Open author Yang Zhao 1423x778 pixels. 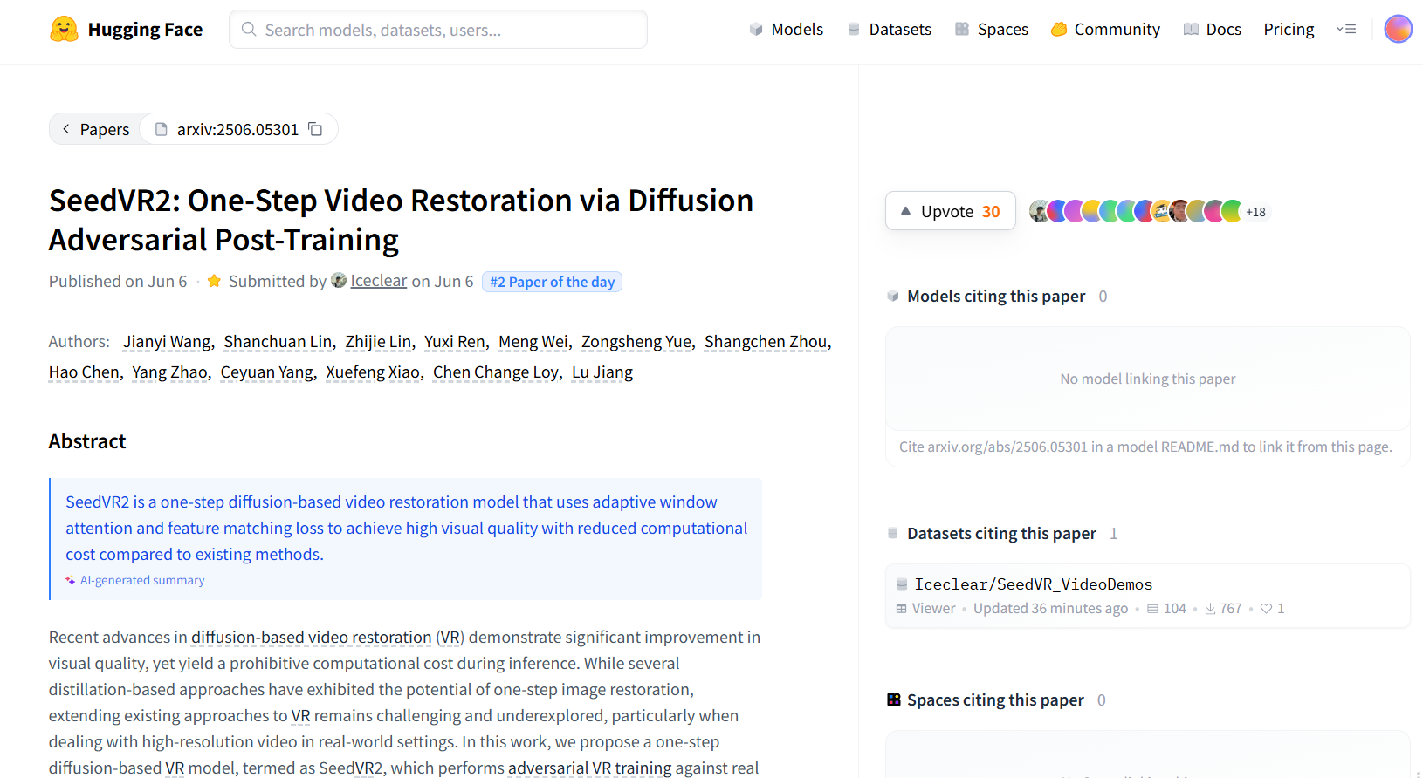(169, 372)
